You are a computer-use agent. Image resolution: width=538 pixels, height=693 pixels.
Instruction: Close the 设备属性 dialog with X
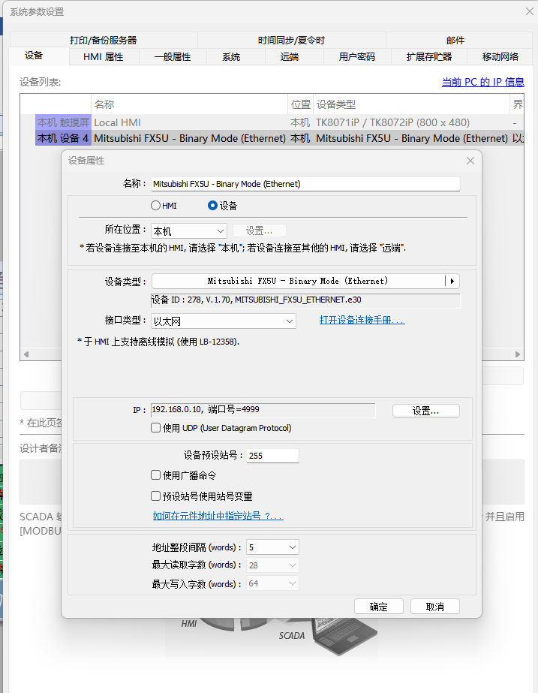pos(470,161)
